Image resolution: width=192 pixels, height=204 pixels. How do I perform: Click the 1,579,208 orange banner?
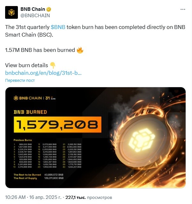(58, 125)
